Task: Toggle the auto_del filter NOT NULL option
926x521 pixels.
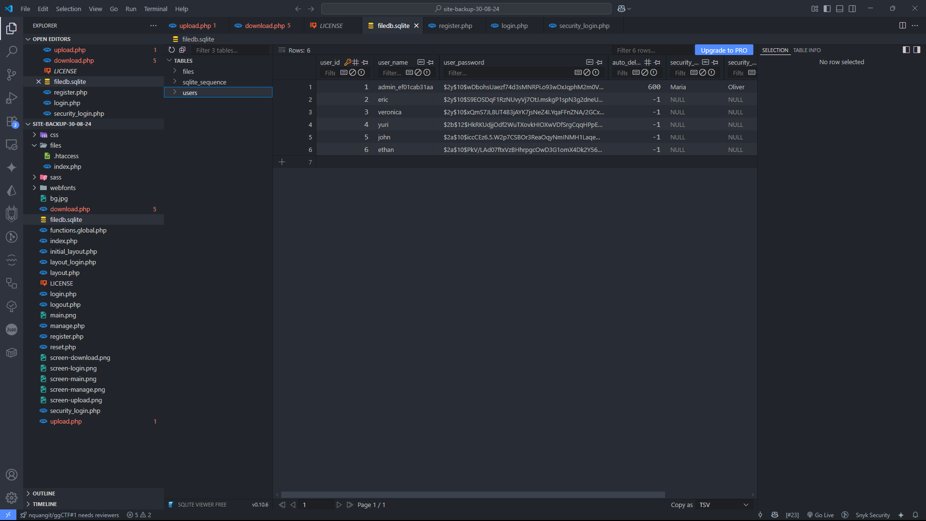Action: click(654, 73)
